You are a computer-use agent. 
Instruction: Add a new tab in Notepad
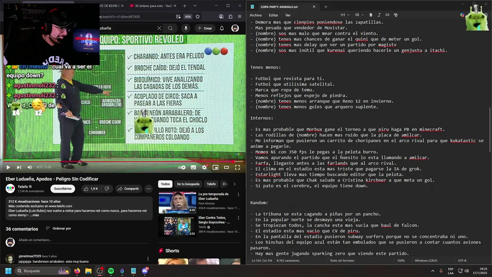point(326,7)
